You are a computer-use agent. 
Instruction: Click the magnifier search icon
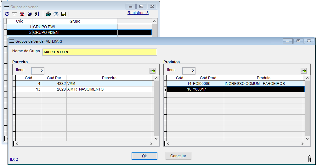pos(30,14)
